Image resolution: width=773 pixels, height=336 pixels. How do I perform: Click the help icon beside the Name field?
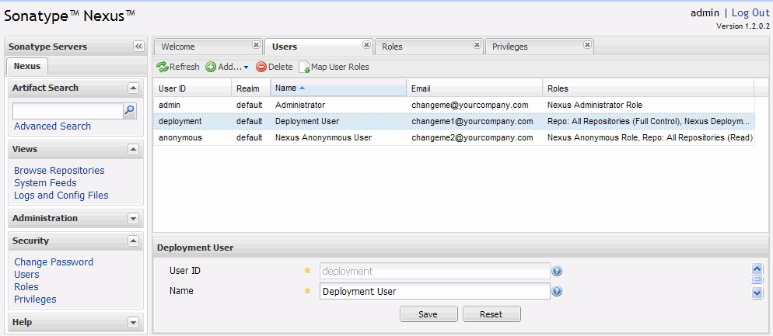point(557,292)
